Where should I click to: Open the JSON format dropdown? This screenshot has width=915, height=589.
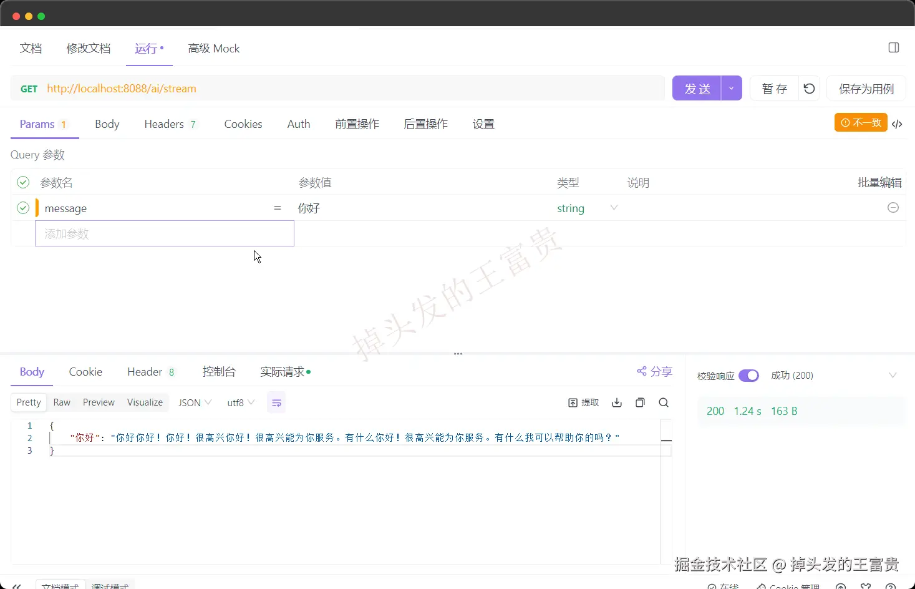195,402
